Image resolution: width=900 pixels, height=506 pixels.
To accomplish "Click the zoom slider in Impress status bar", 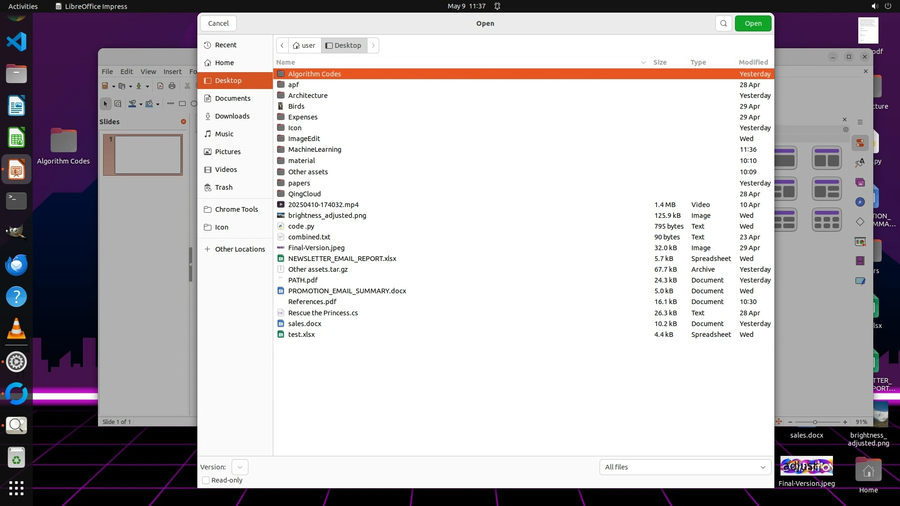I will coord(815,422).
